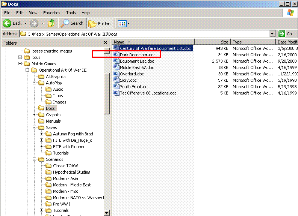Open the Views icon menu
Viewport: 298px width, 216px height.
122,24
